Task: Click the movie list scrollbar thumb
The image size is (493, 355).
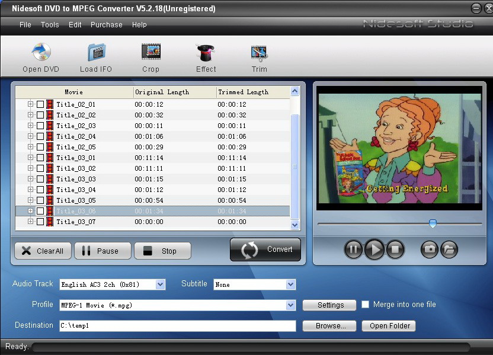Action: point(294,167)
